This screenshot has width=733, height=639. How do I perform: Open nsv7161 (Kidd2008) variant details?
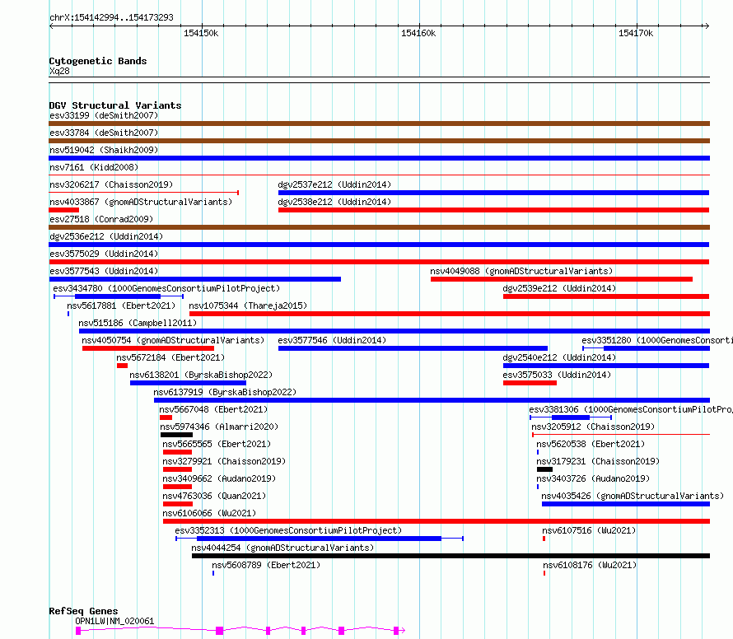tap(94, 167)
